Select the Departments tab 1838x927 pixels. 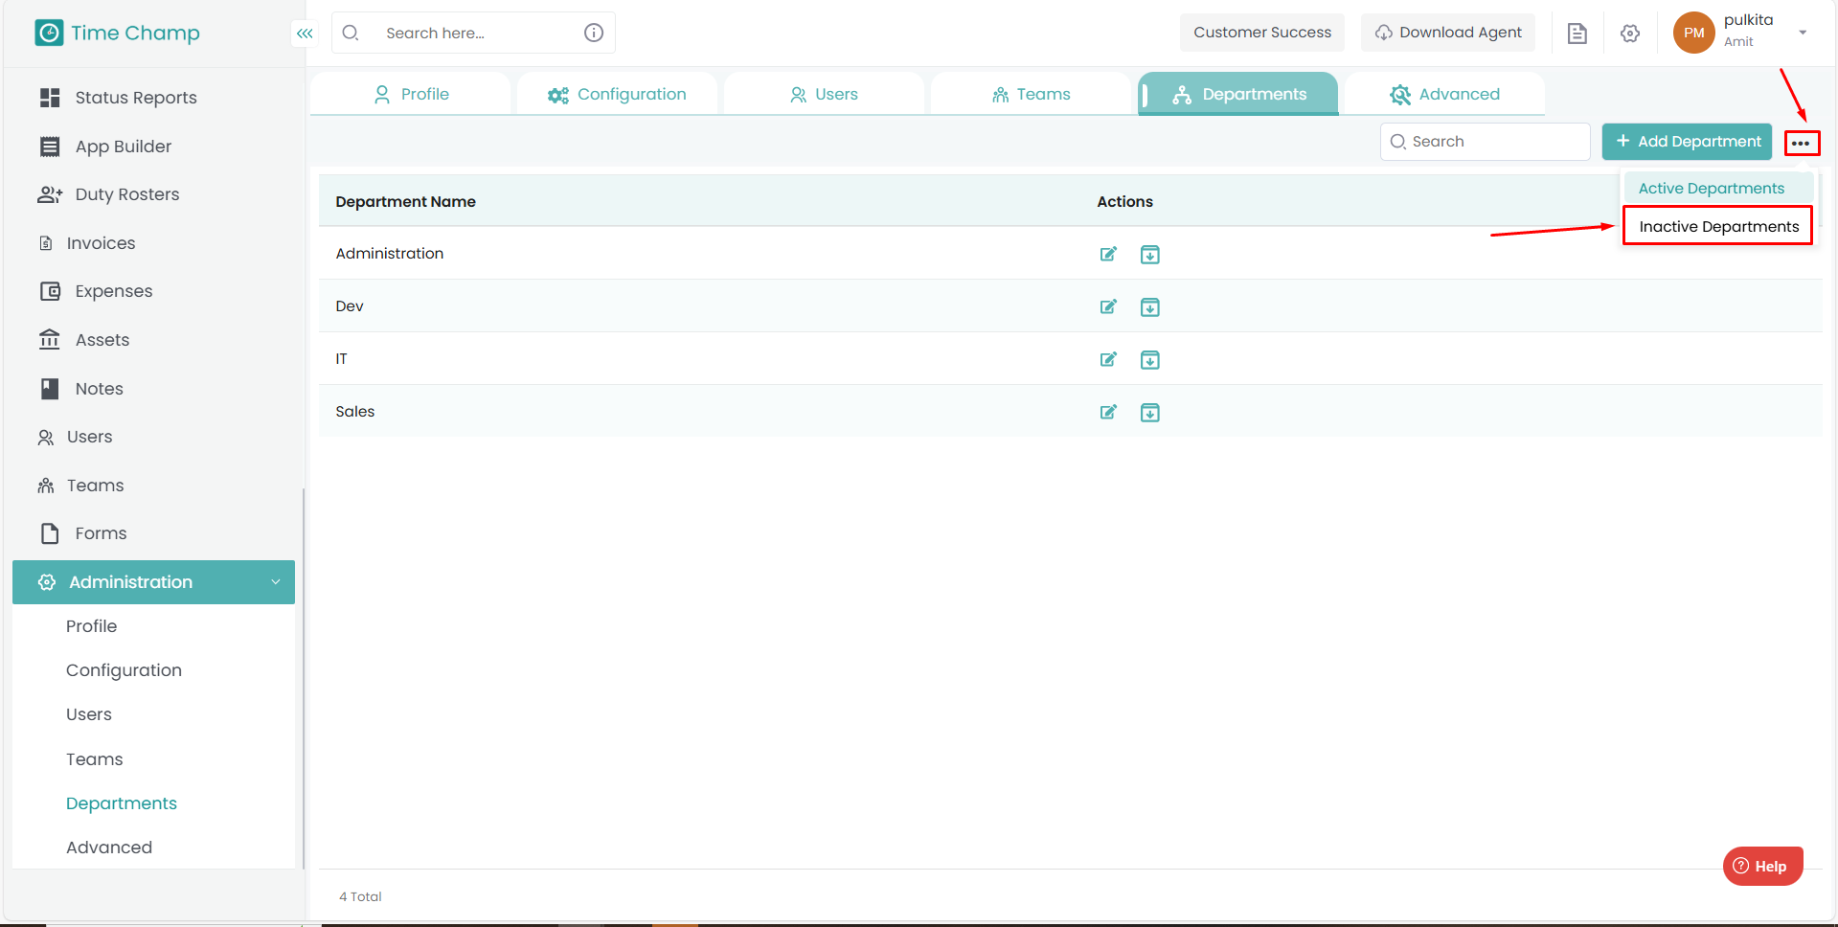(x=1238, y=94)
